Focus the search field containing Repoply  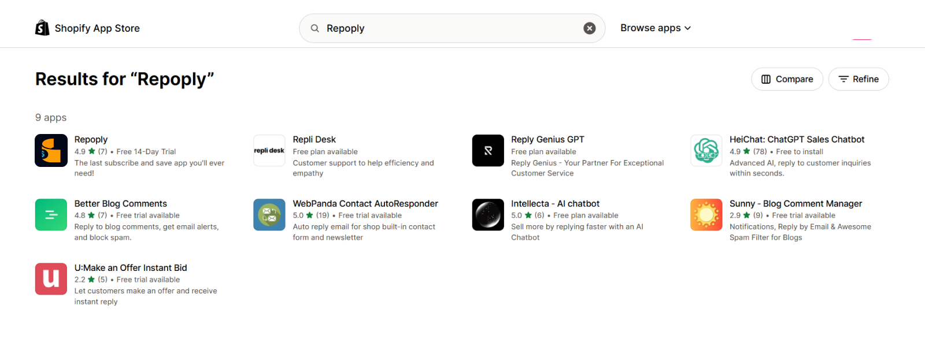click(452, 28)
